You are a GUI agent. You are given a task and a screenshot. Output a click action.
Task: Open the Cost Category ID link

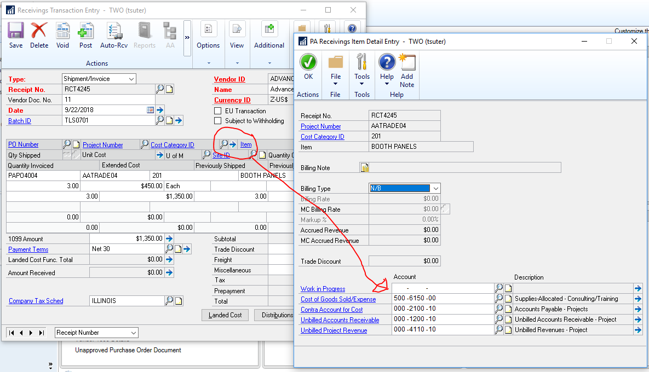click(322, 137)
